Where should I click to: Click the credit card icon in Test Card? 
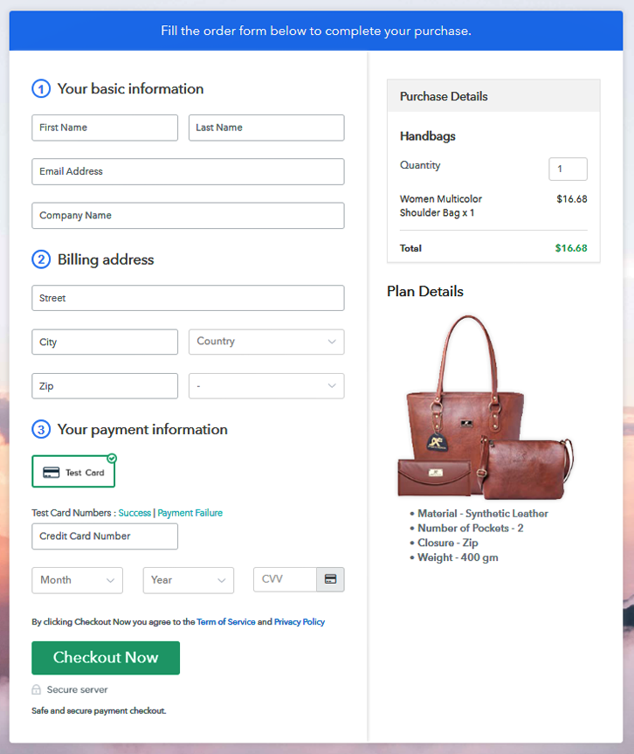pos(51,472)
